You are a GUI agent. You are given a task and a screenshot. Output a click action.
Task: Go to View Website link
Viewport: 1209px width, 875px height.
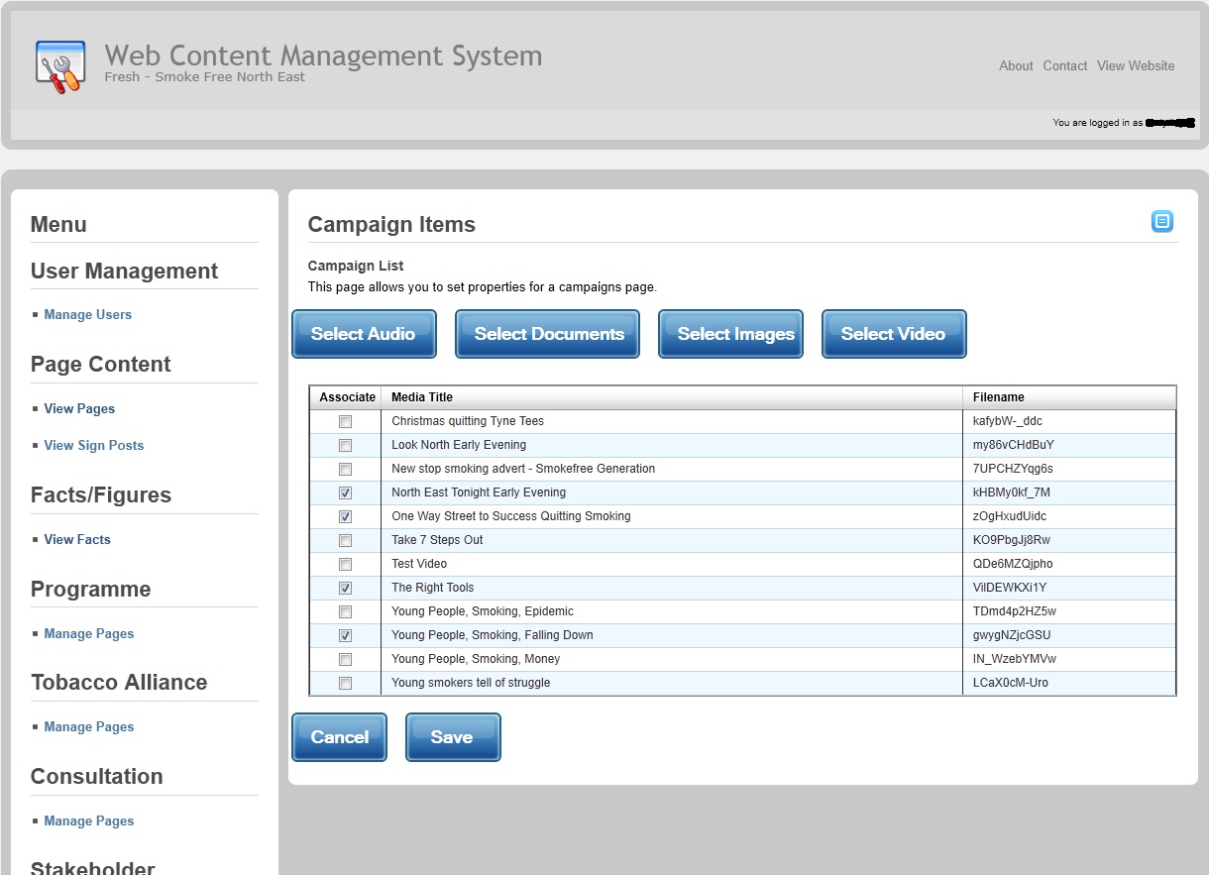tap(1136, 66)
